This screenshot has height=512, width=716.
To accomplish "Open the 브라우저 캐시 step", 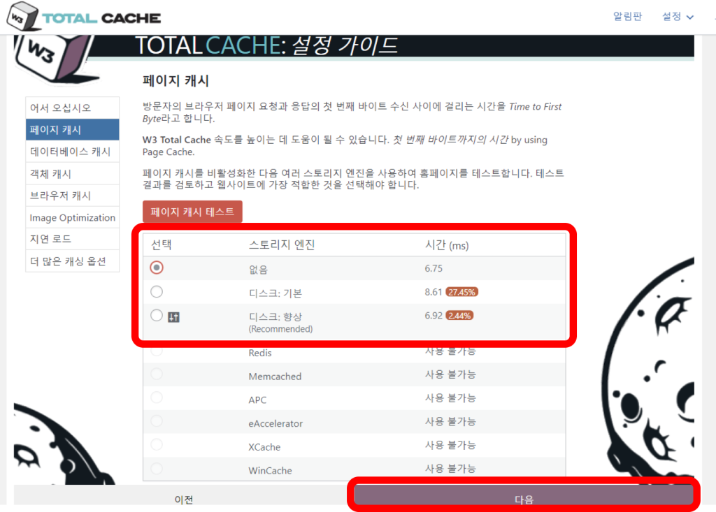I will point(72,196).
